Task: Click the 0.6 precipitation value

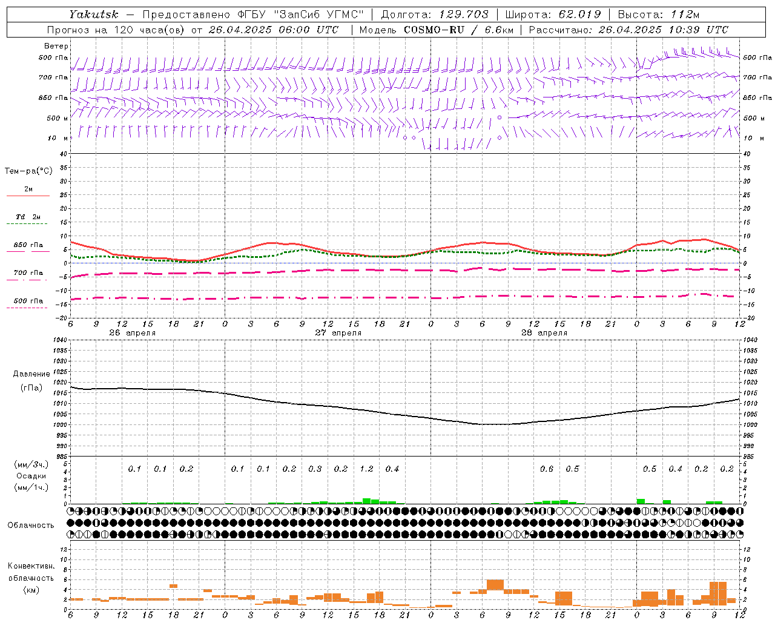Action: click(546, 469)
